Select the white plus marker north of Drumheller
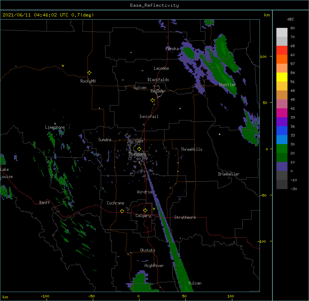 (x=219, y=134)
